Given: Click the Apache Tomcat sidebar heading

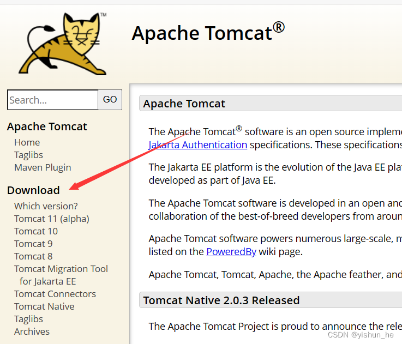Looking at the screenshot, I should coord(47,126).
